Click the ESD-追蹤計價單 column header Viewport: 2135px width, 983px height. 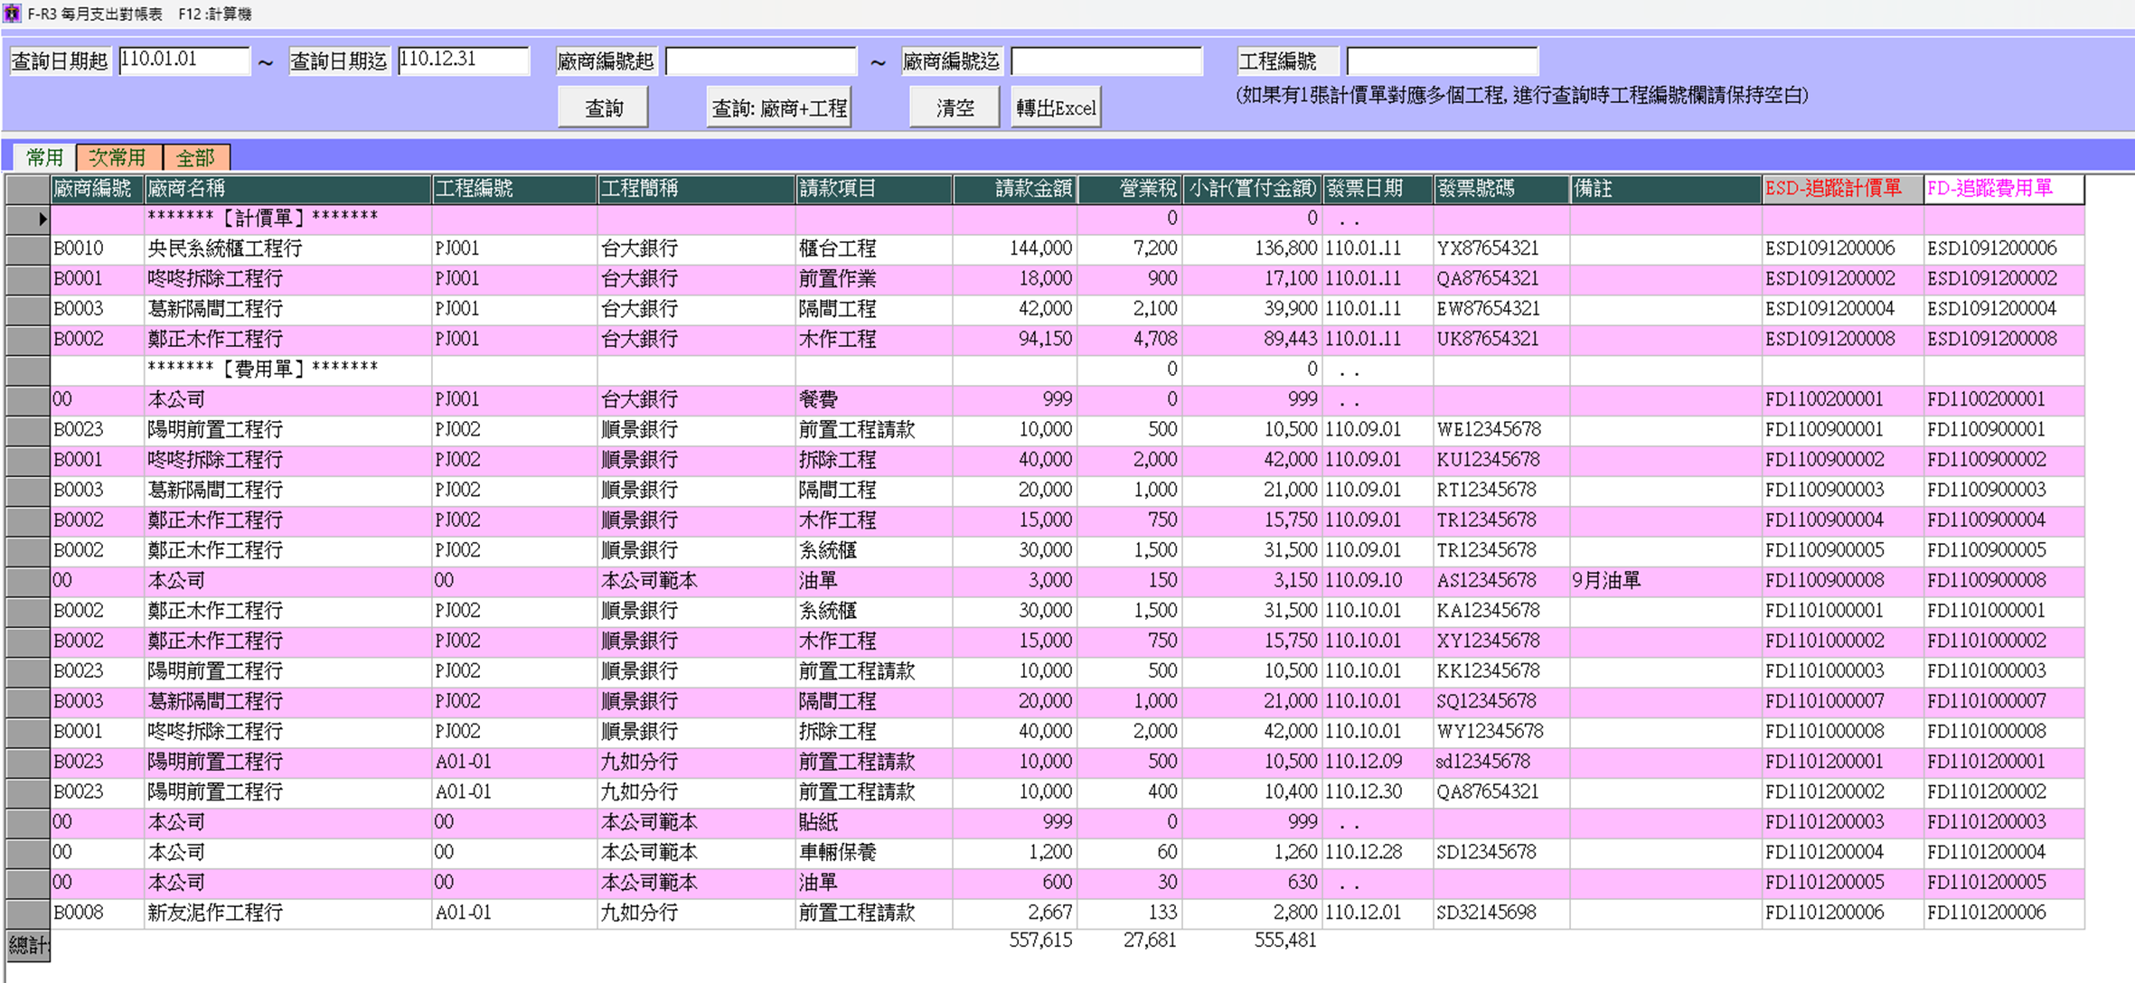(x=1842, y=189)
